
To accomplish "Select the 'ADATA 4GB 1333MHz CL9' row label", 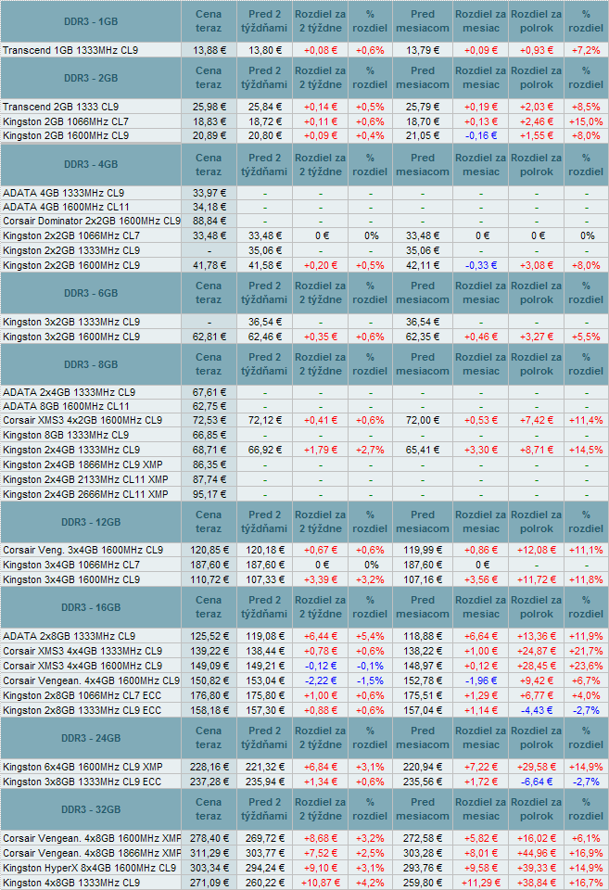I will [64, 193].
